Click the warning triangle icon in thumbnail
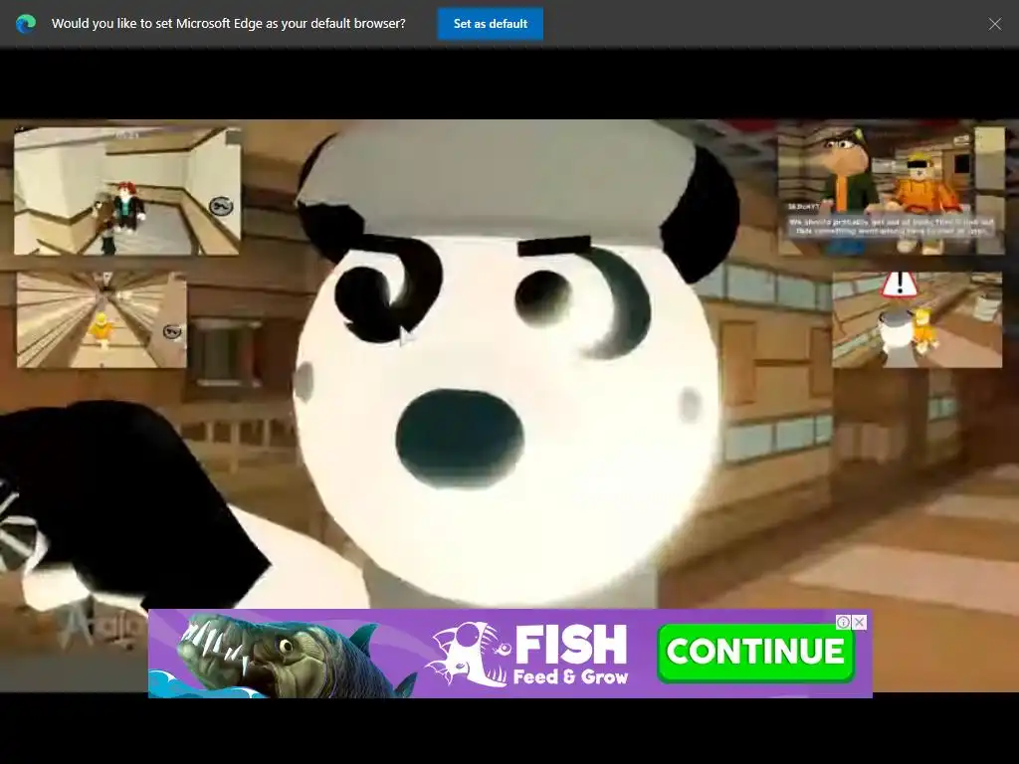Screen dimensions: 1019x764 pyautogui.click(x=900, y=284)
